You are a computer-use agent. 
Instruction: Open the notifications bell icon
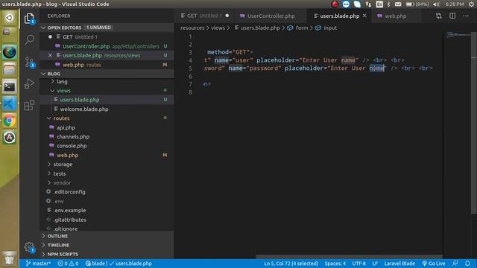click(467, 264)
